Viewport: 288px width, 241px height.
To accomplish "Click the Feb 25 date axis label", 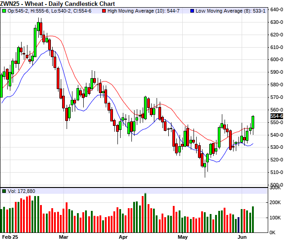I will coord(9,237).
